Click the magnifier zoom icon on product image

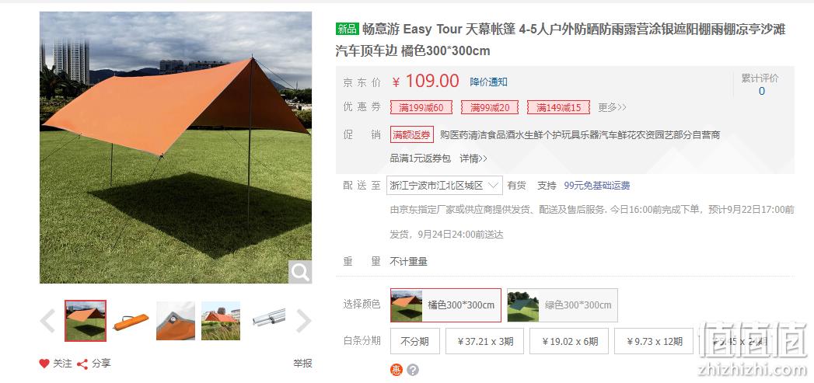(x=300, y=272)
